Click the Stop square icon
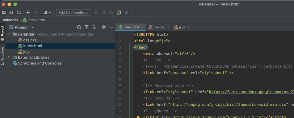 (127, 13)
